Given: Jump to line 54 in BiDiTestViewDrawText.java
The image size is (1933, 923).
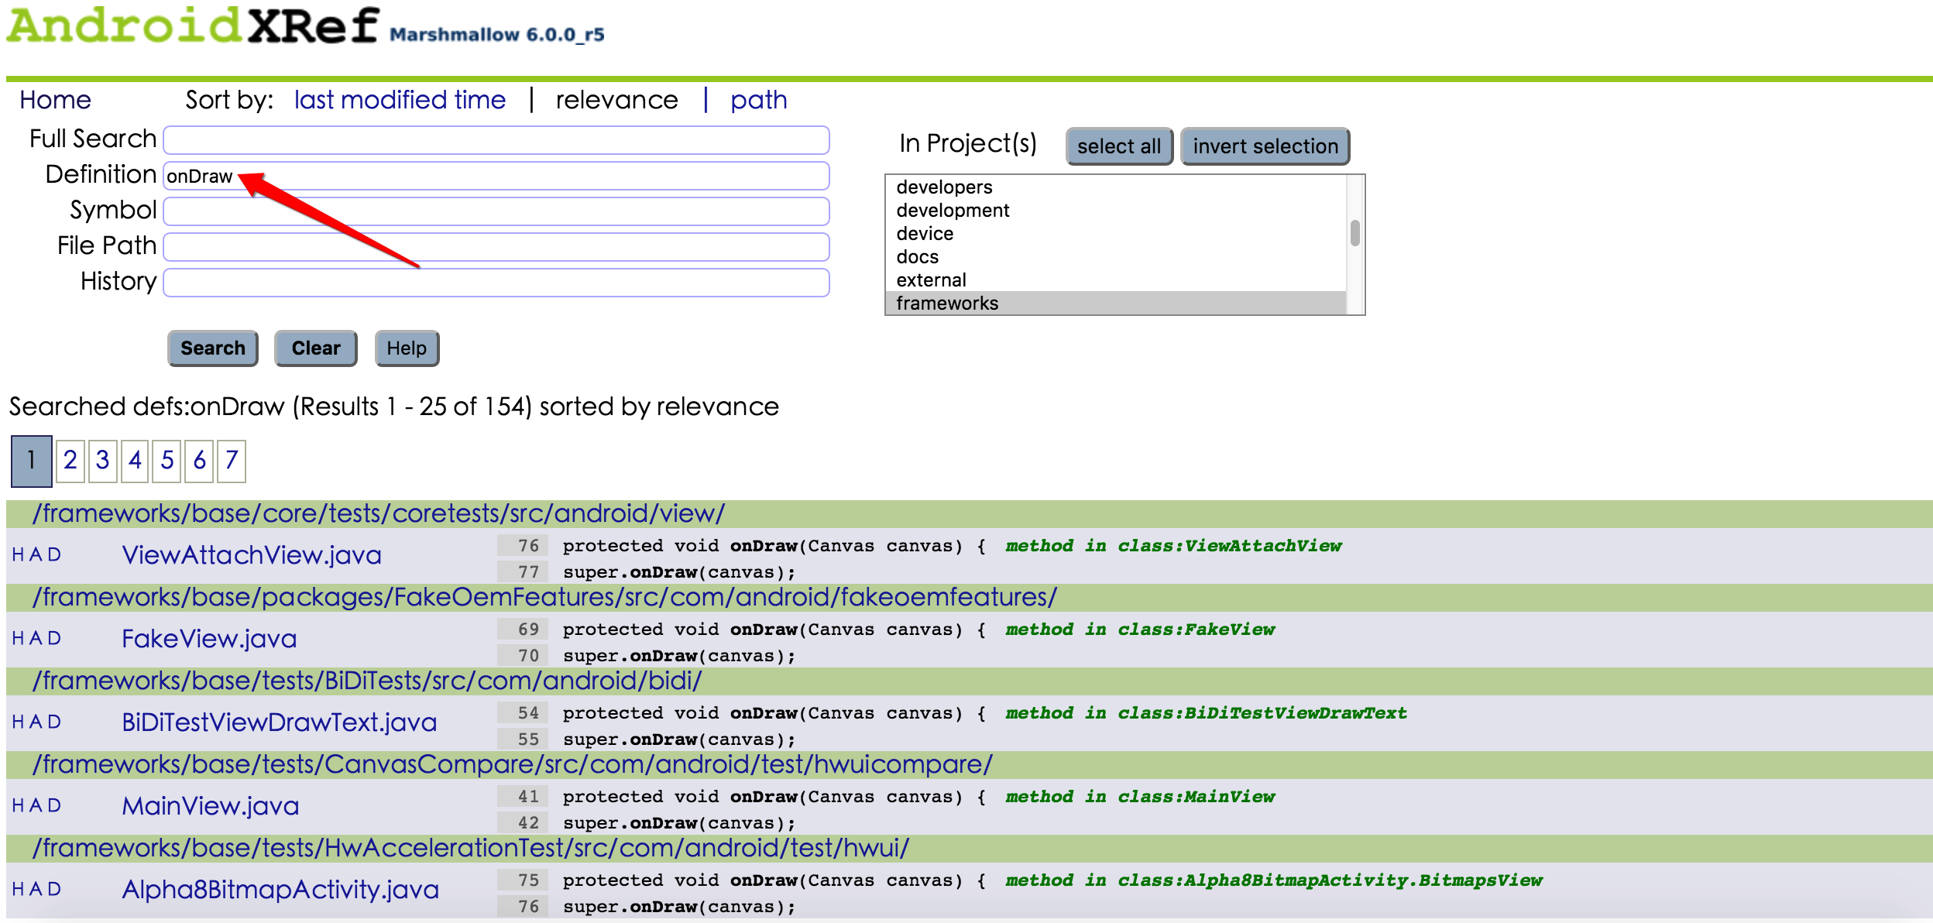Looking at the screenshot, I should tap(524, 713).
